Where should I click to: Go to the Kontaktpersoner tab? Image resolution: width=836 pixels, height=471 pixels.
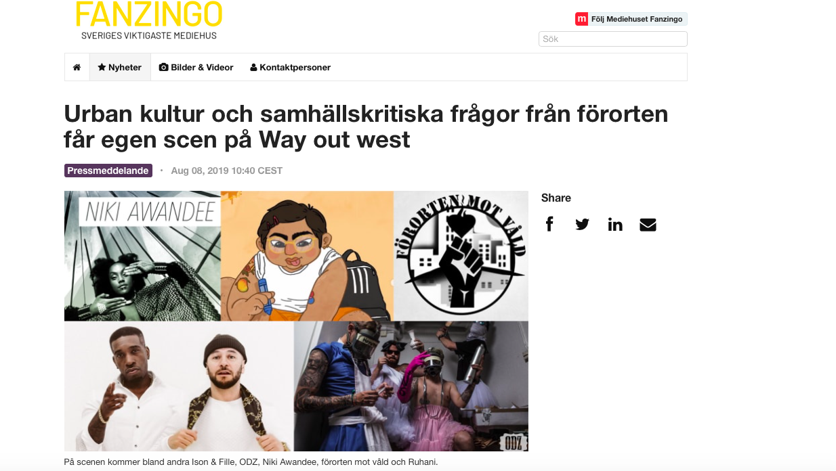pyautogui.click(x=290, y=67)
